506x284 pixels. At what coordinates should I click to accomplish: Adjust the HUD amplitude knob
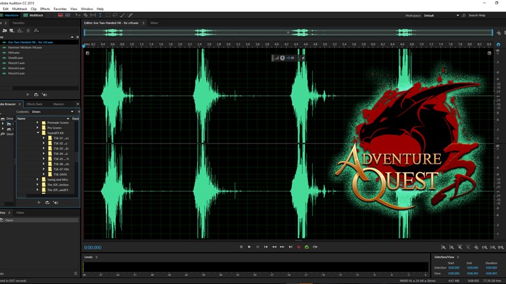click(282, 58)
